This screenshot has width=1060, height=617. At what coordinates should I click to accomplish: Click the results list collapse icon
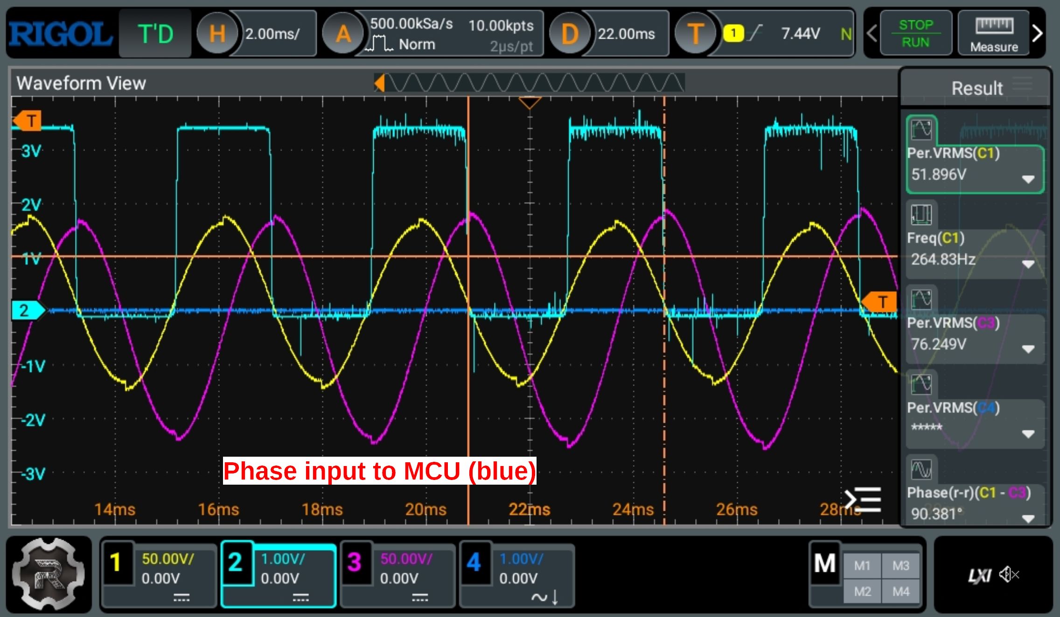pos(864,499)
